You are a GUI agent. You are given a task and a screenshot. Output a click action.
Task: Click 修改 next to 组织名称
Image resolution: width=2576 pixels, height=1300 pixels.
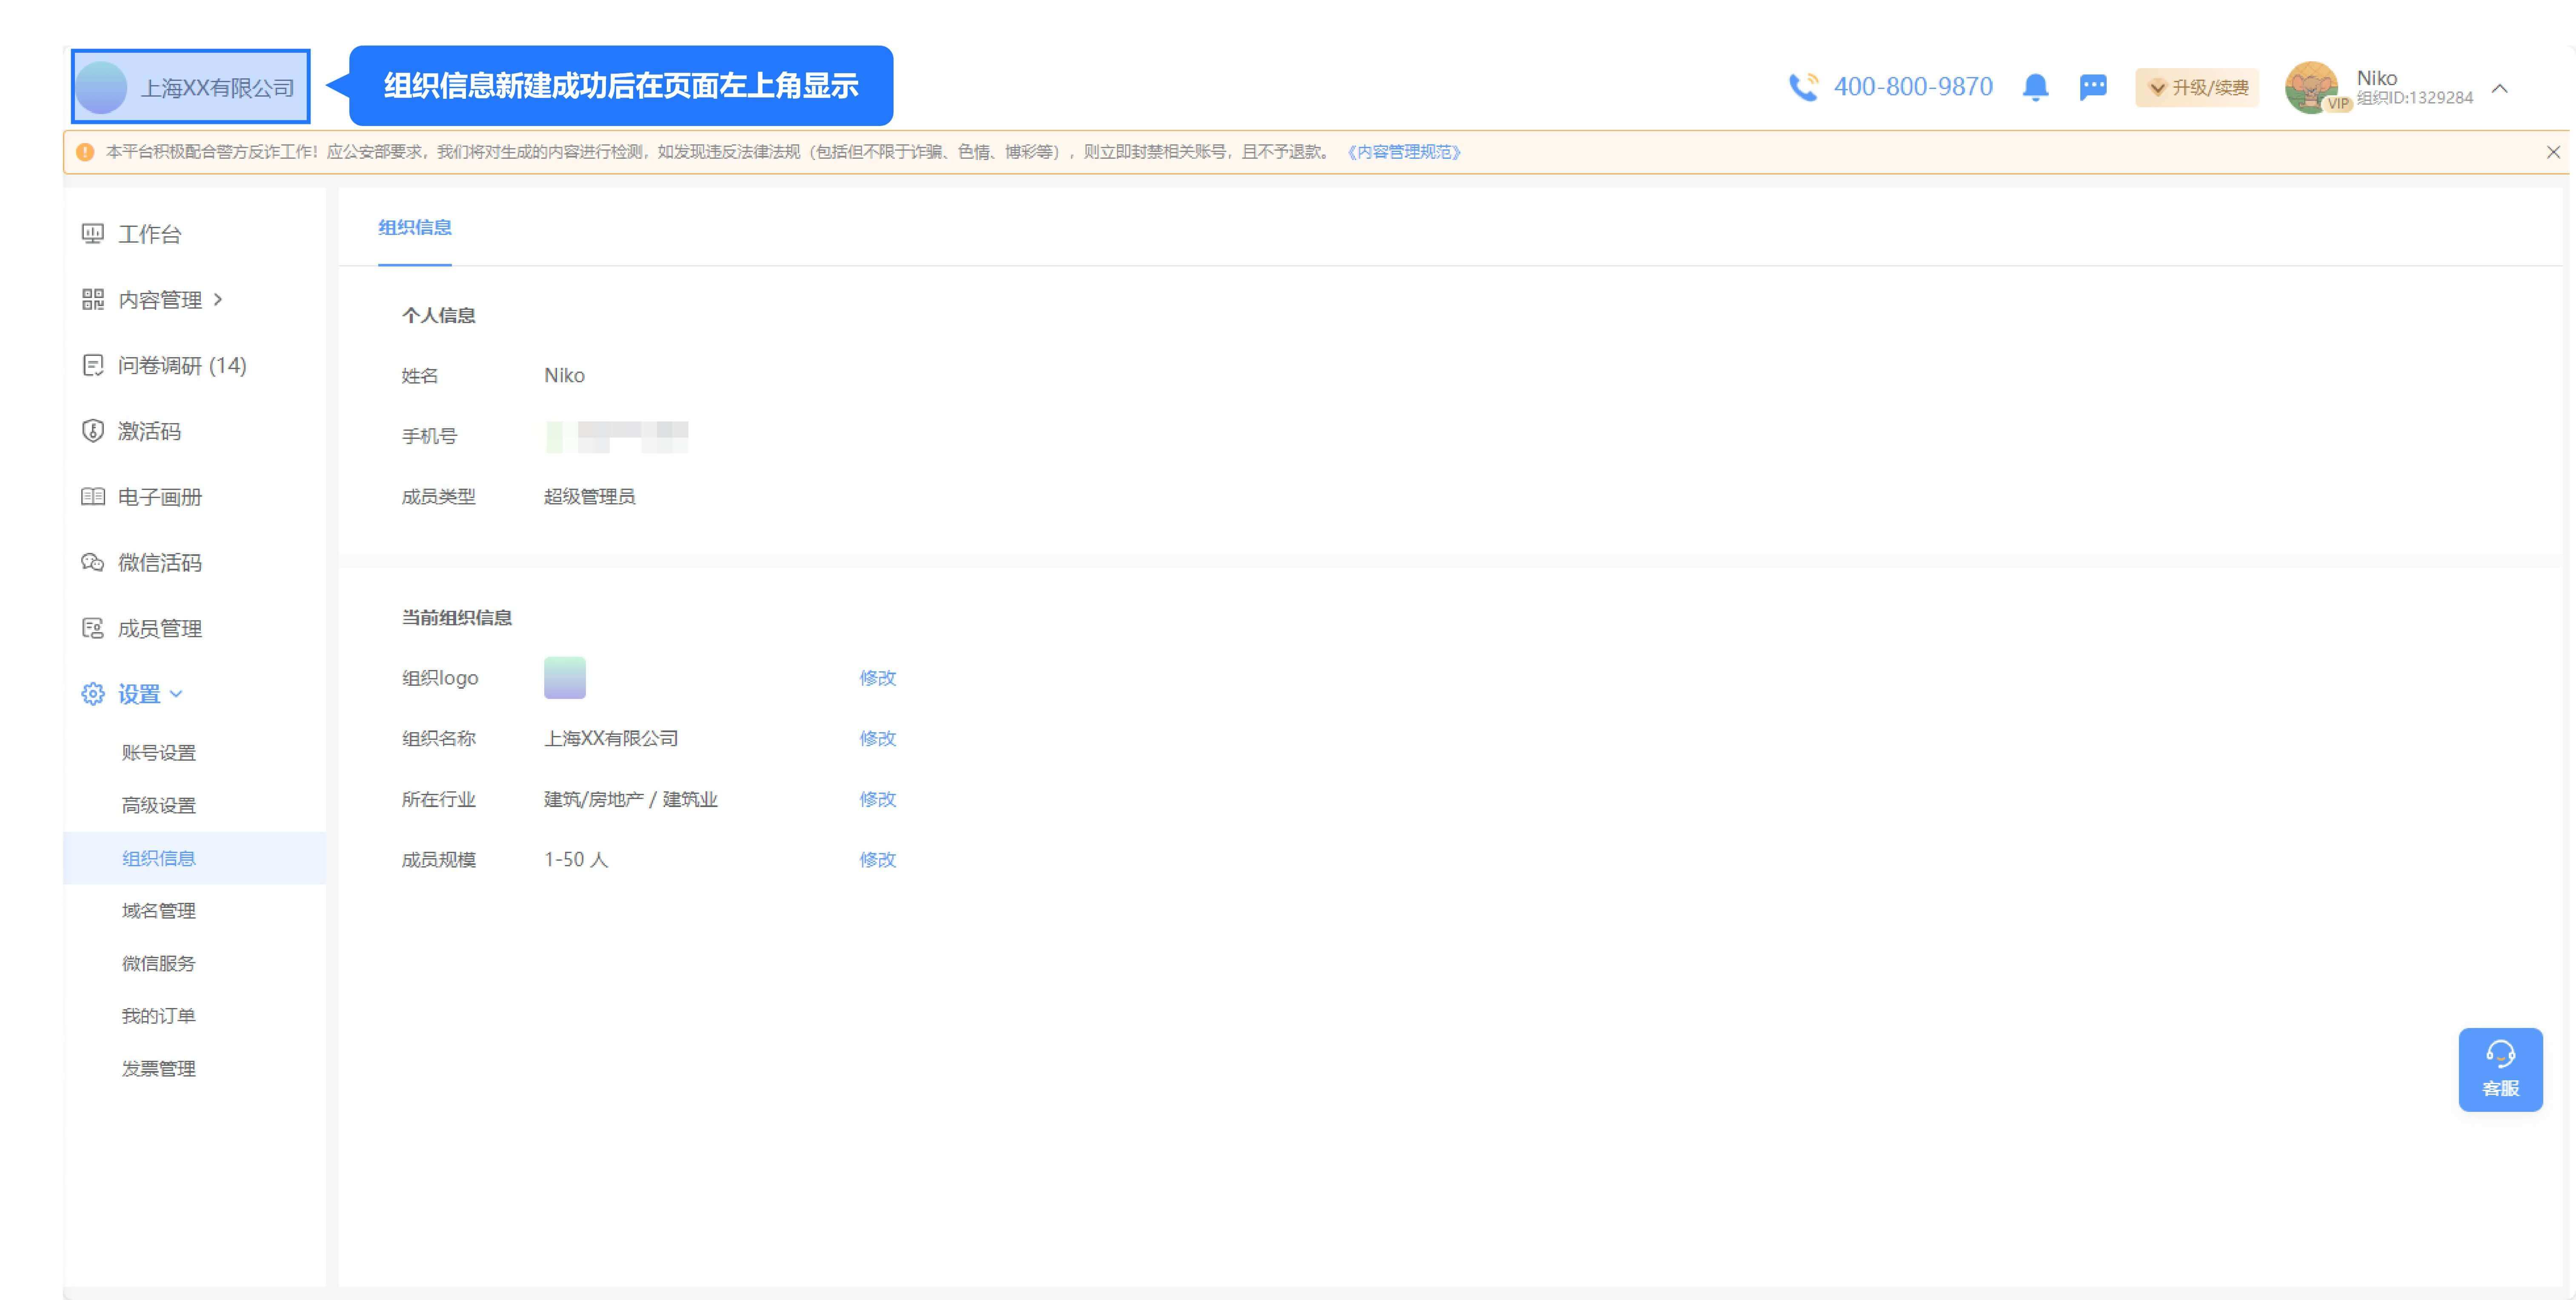[x=877, y=739]
